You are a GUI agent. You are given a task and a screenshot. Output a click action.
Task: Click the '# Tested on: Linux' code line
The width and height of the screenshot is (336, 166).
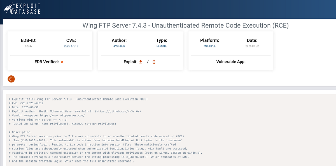tap(62, 124)
